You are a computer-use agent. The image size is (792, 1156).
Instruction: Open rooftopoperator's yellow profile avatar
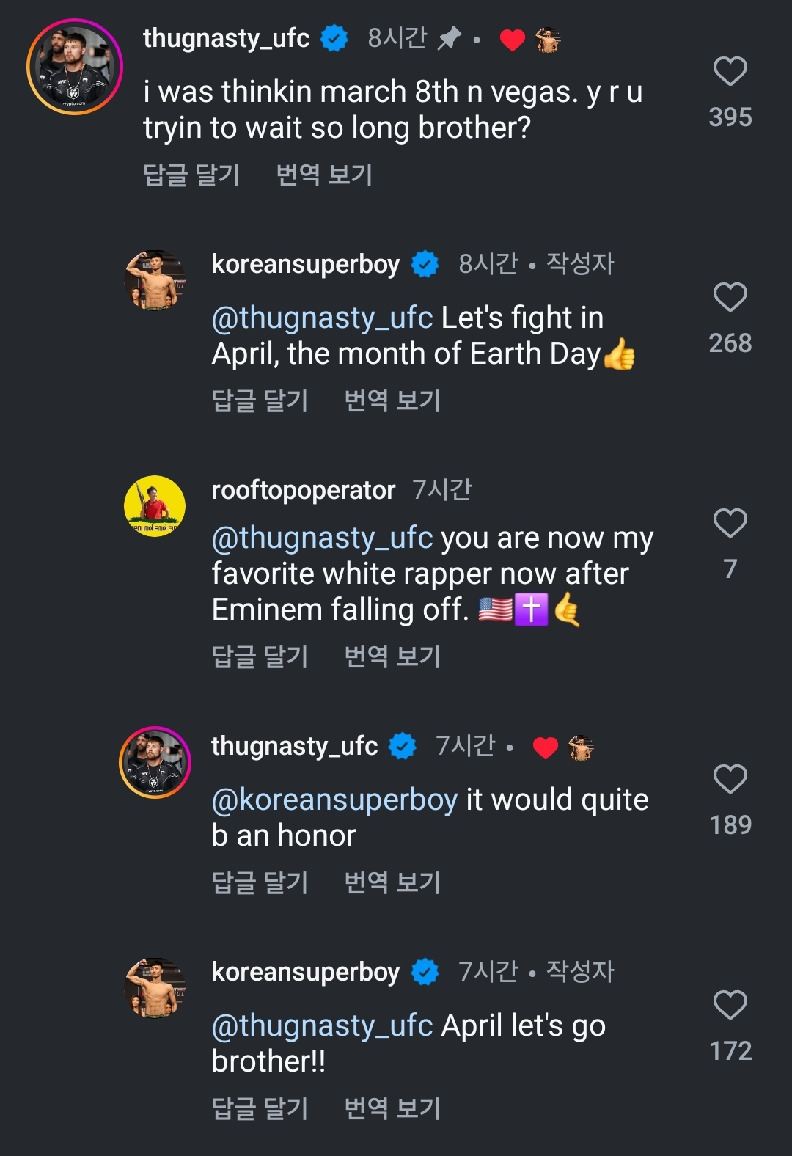point(155,505)
